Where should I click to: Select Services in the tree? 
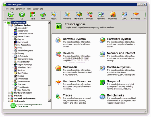click(21, 70)
